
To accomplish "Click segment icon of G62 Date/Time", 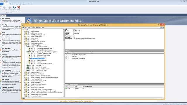I will 28,65.
